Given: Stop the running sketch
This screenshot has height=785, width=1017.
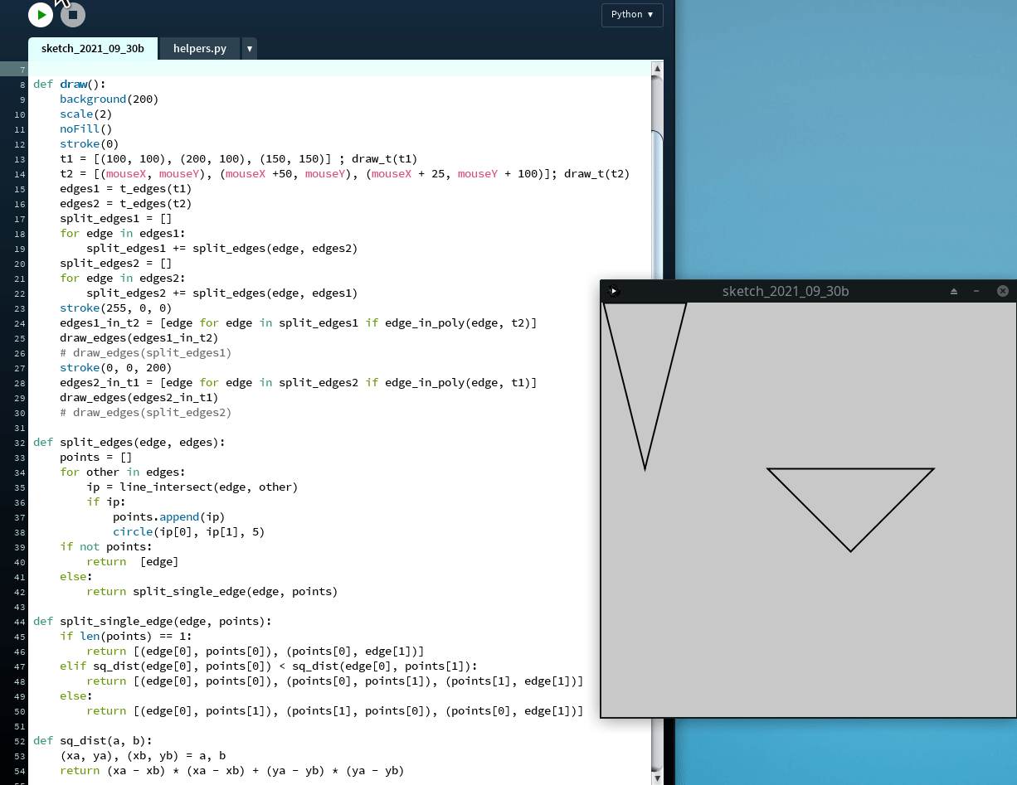Looking at the screenshot, I should tap(73, 14).
